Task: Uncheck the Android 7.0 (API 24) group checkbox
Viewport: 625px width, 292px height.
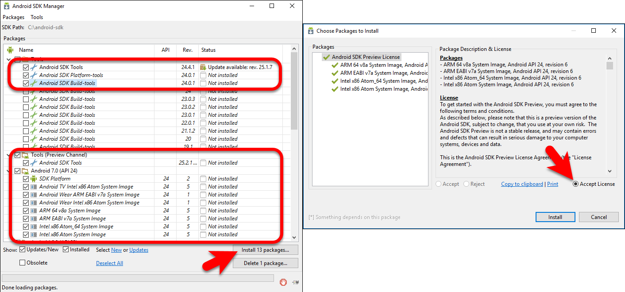Action: 18,171
